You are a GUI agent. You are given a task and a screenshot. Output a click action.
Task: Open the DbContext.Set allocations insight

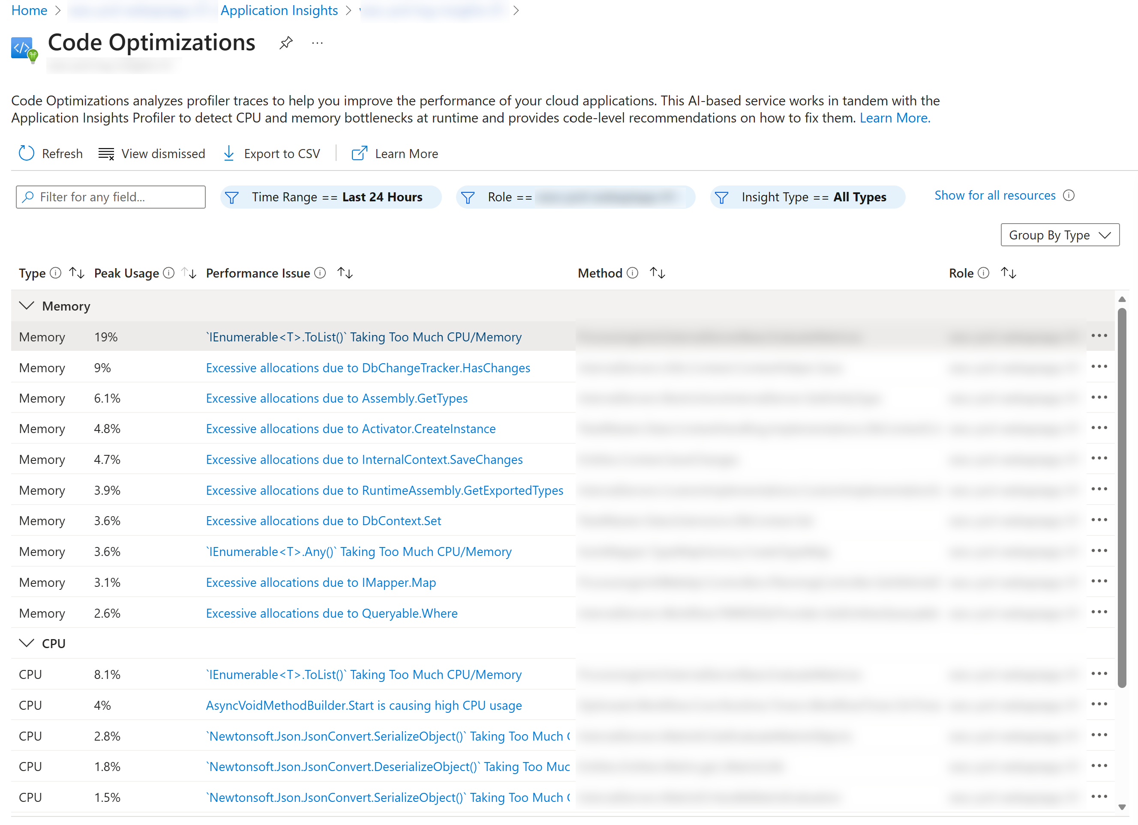tap(324, 521)
